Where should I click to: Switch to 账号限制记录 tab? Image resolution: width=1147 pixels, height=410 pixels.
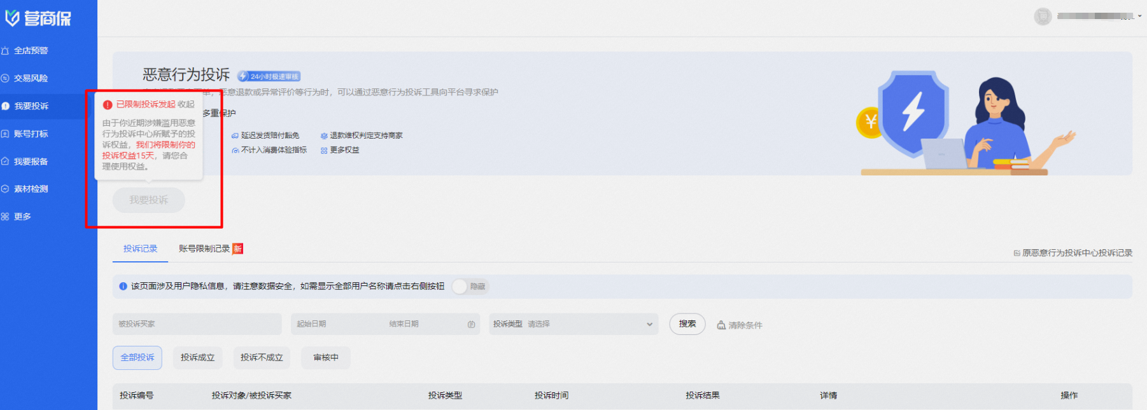coord(204,249)
